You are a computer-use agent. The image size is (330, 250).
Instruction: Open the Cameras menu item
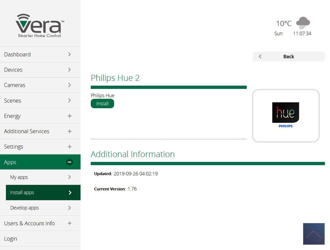tap(40, 85)
